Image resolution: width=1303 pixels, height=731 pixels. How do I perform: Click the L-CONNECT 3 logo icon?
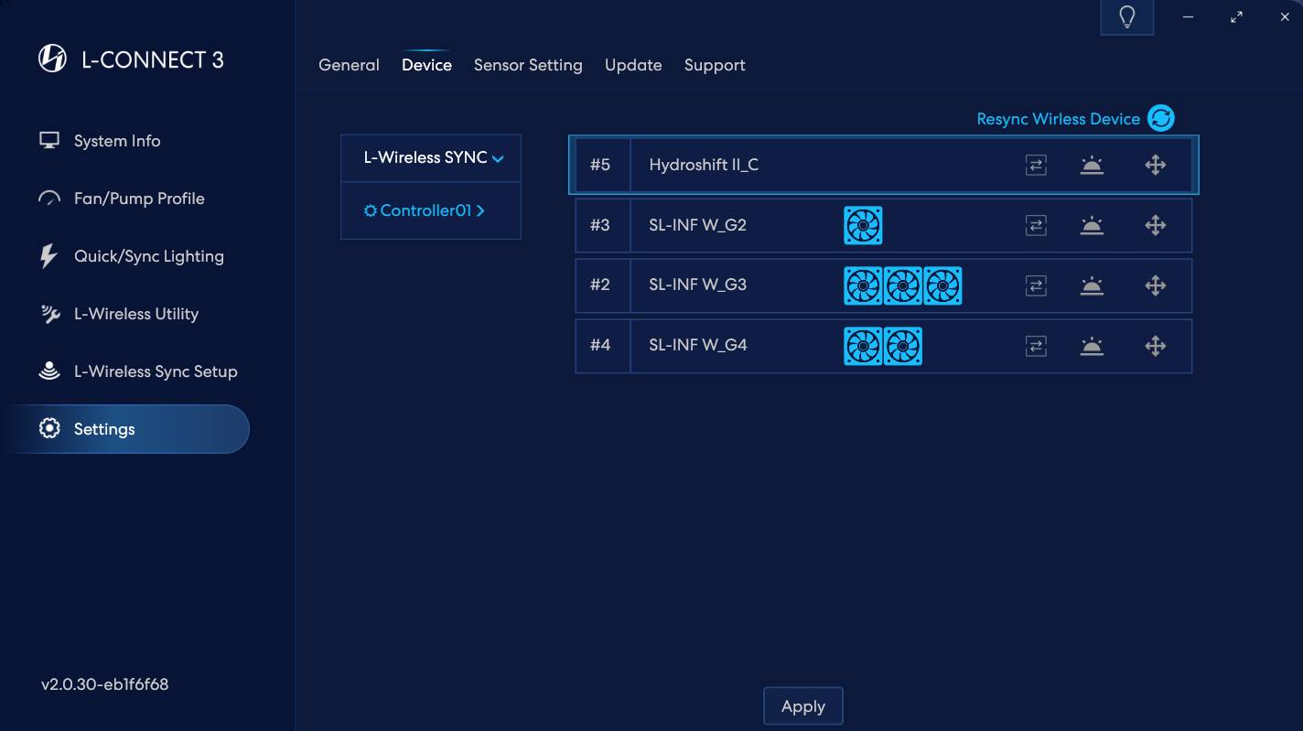click(x=52, y=59)
